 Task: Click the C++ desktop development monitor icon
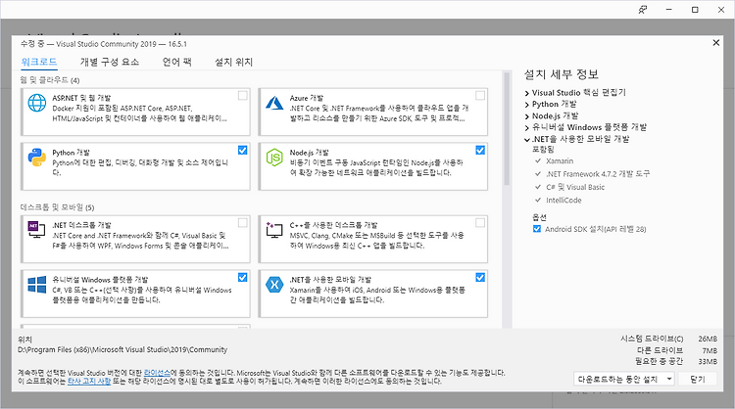click(x=274, y=229)
